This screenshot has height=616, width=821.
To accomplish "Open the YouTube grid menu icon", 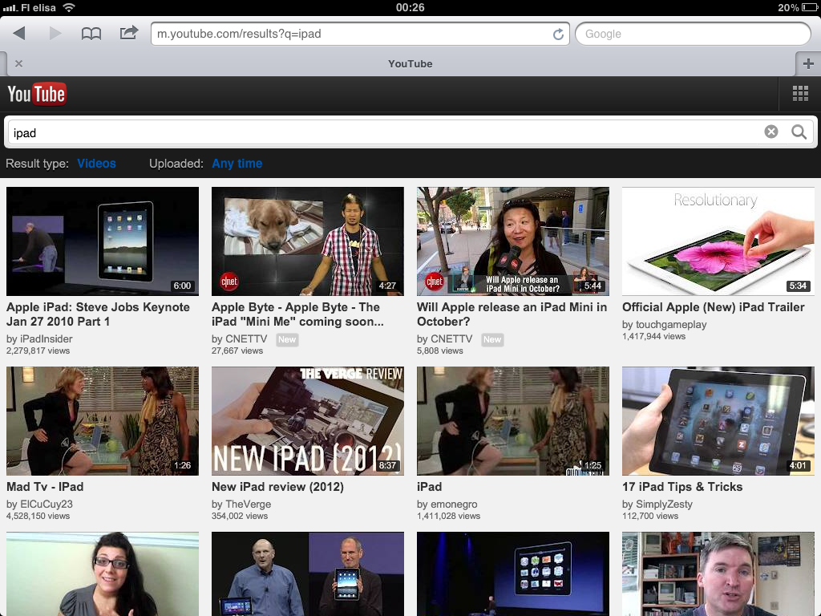I will click(x=800, y=93).
